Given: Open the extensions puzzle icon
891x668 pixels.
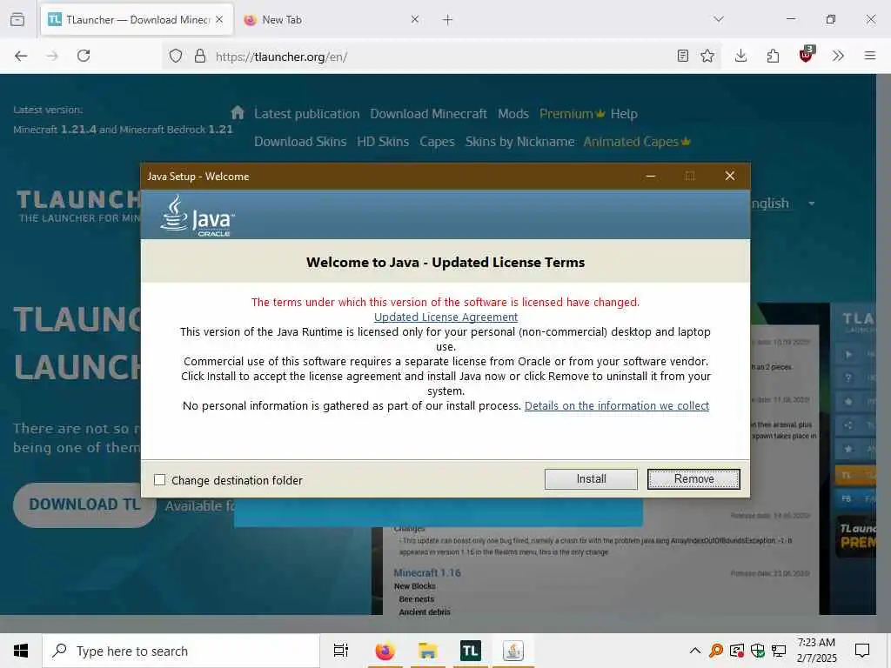Looking at the screenshot, I should pos(773,56).
